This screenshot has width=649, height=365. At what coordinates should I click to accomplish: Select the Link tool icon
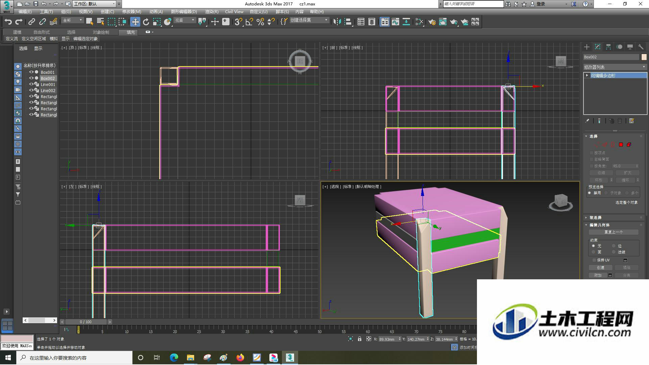pyautogui.click(x=32, y=22)
